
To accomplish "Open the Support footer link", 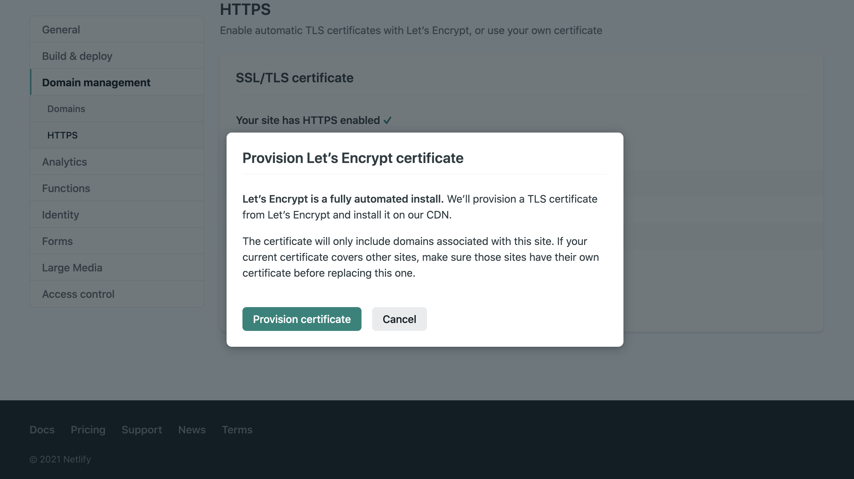I will 142,429.
